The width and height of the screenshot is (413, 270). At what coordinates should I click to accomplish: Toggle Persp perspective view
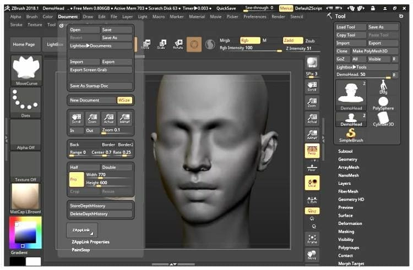[x=312, y=150]
